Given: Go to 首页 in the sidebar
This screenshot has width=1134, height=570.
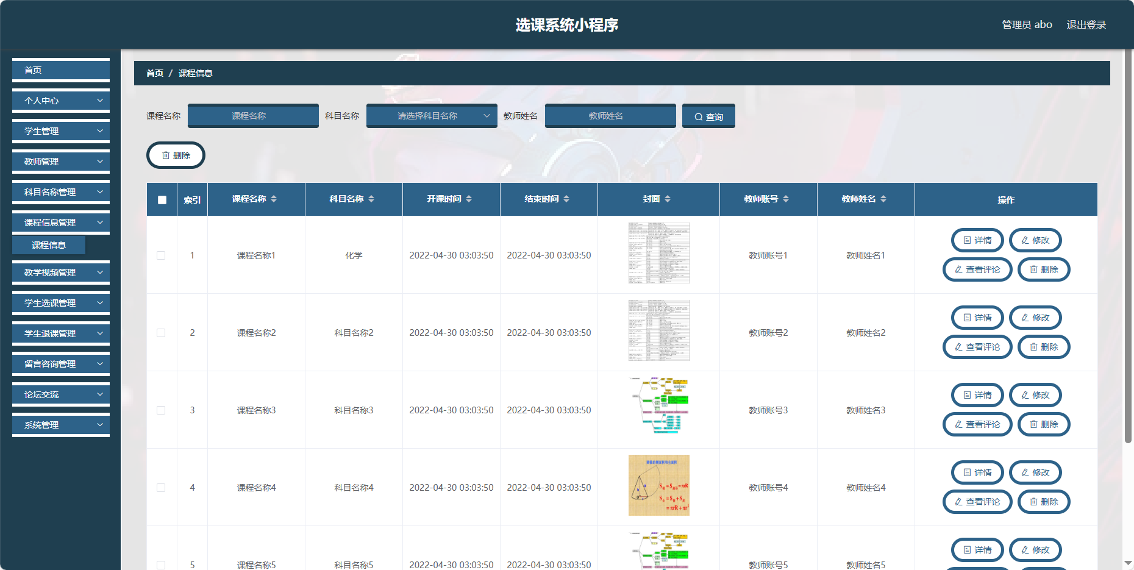Looking at the screenshot, I should [61, 70].
